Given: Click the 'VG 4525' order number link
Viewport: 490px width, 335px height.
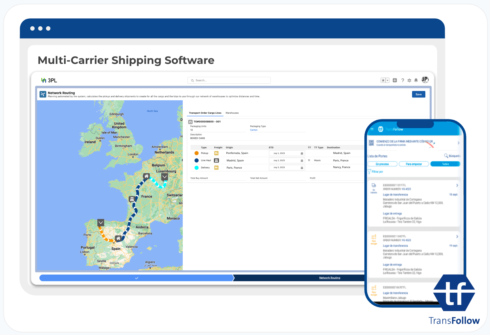Looking at the screenshot, I should [x=406, y=240].
